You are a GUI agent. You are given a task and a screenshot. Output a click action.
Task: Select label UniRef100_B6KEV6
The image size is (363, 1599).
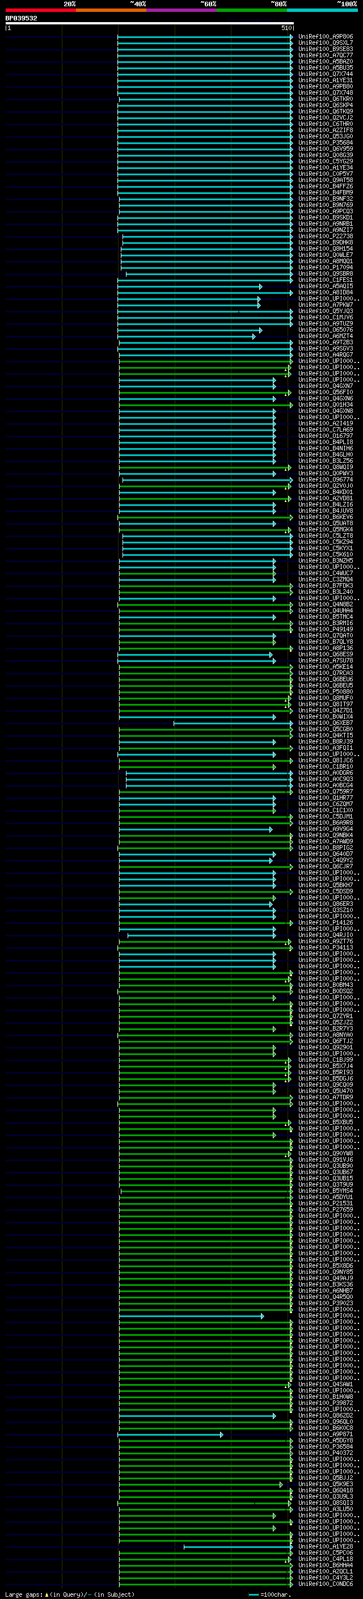pyautogui.click(x=326, y=517)
